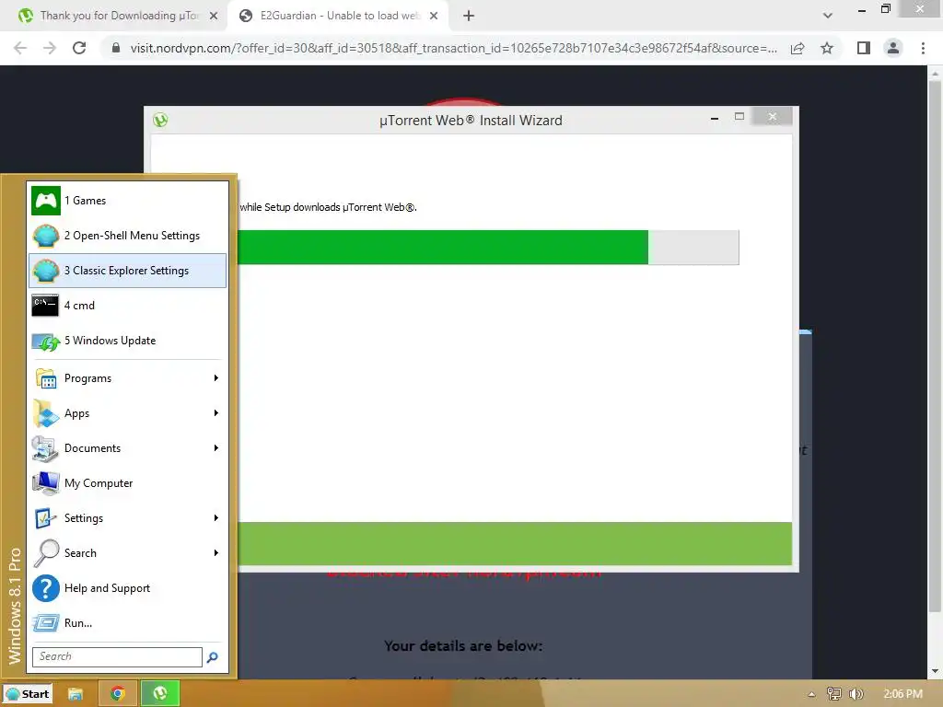This screenshot has width=943, height=707.
Task: Minimize the uTorrent Install Wizard
Action: (x=715, y=119)
